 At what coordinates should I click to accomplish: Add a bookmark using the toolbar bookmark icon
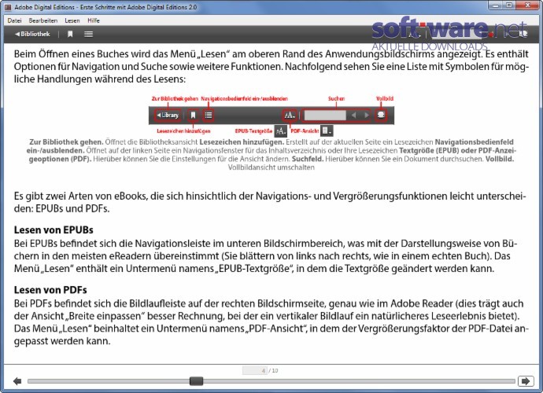pyautogui.click(x=70, y=34)
